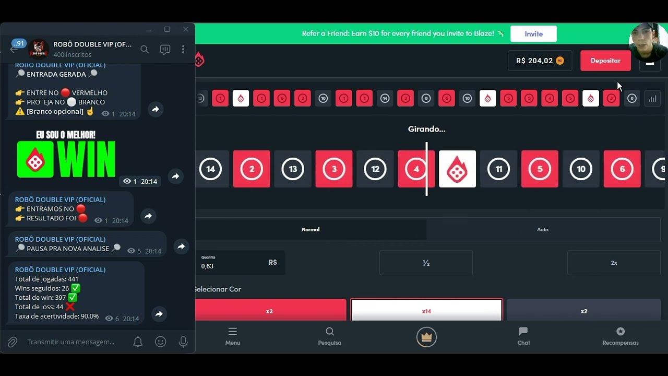Click the "[Branco opcional]" line
Image resolution: width=668 pixels, height=376 pixels.
click(54, 111)
